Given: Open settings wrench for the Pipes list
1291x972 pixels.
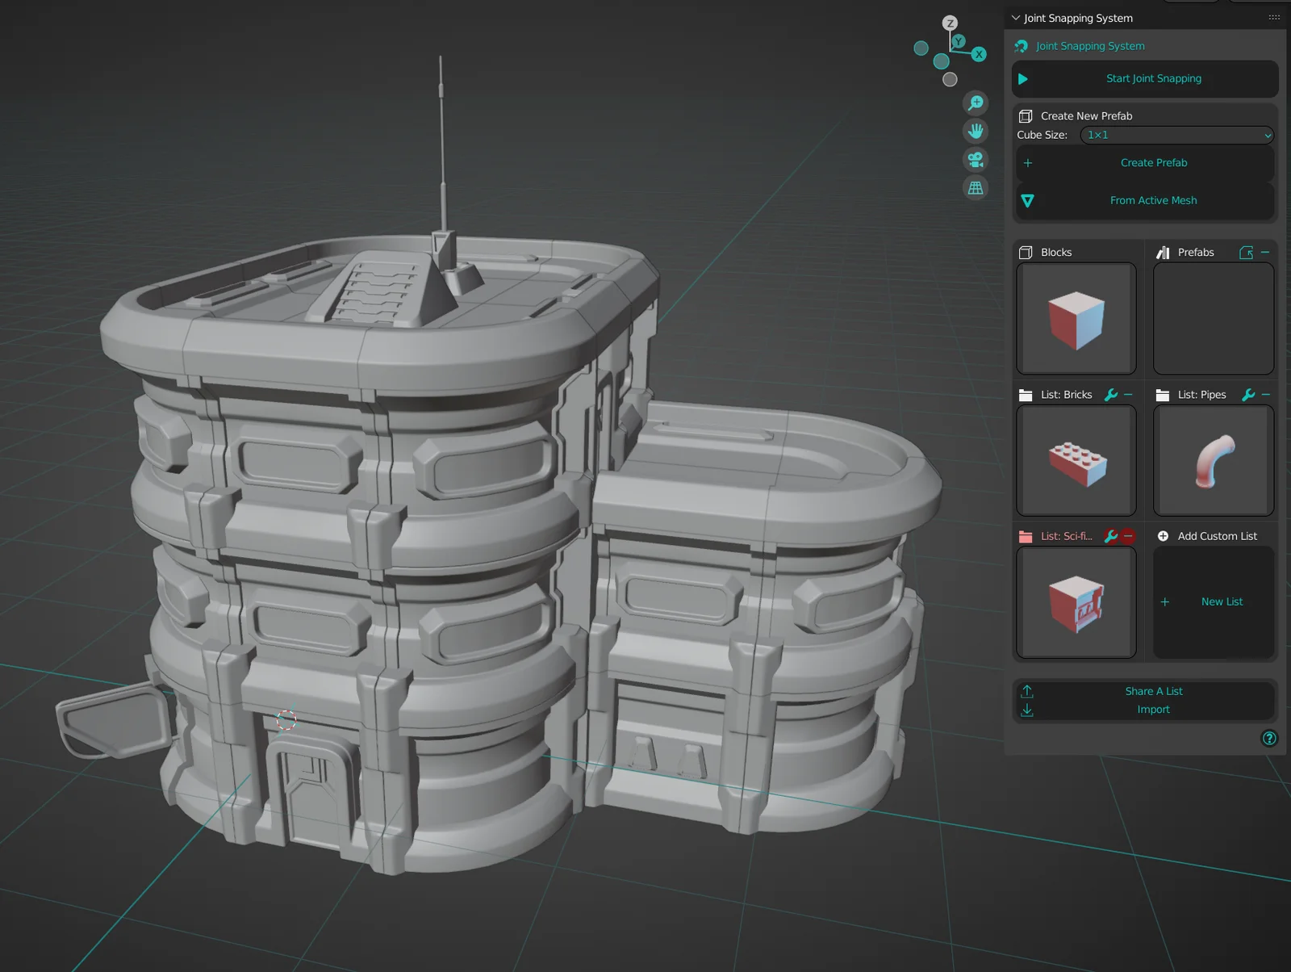Looking at the screenshot, I should 1246,395.
